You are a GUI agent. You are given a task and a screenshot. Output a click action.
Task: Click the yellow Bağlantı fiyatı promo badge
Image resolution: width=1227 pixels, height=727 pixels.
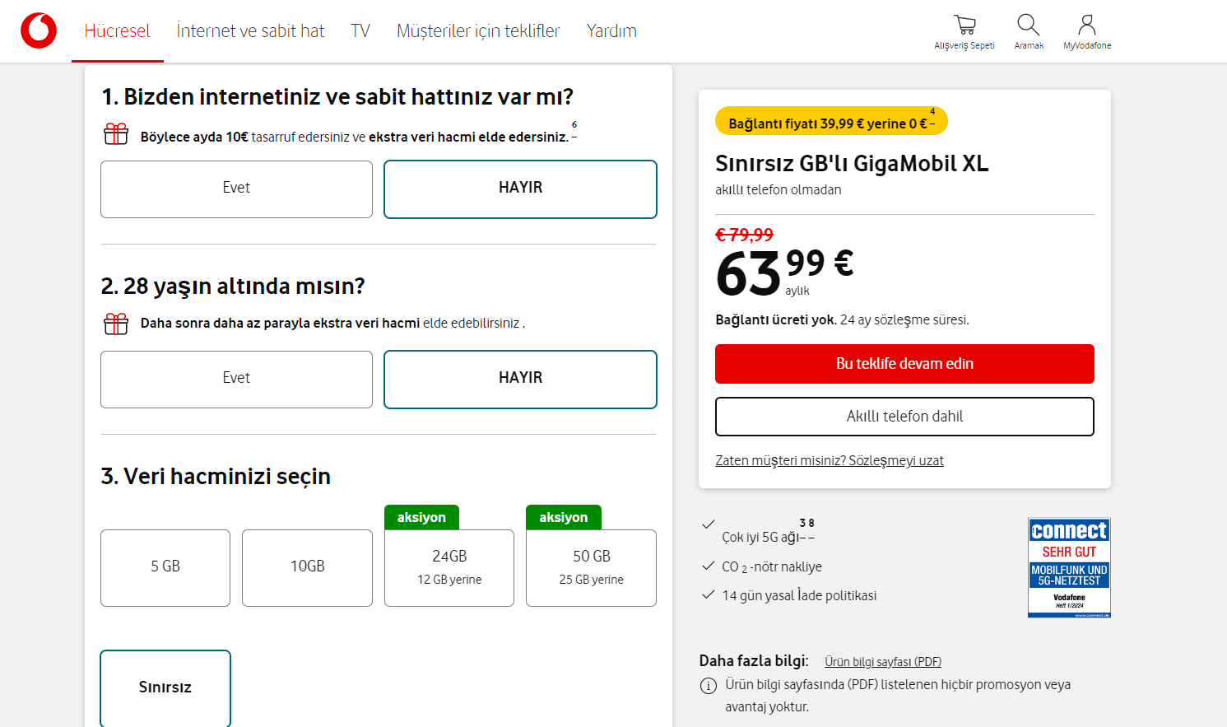[x=831, y=121]
